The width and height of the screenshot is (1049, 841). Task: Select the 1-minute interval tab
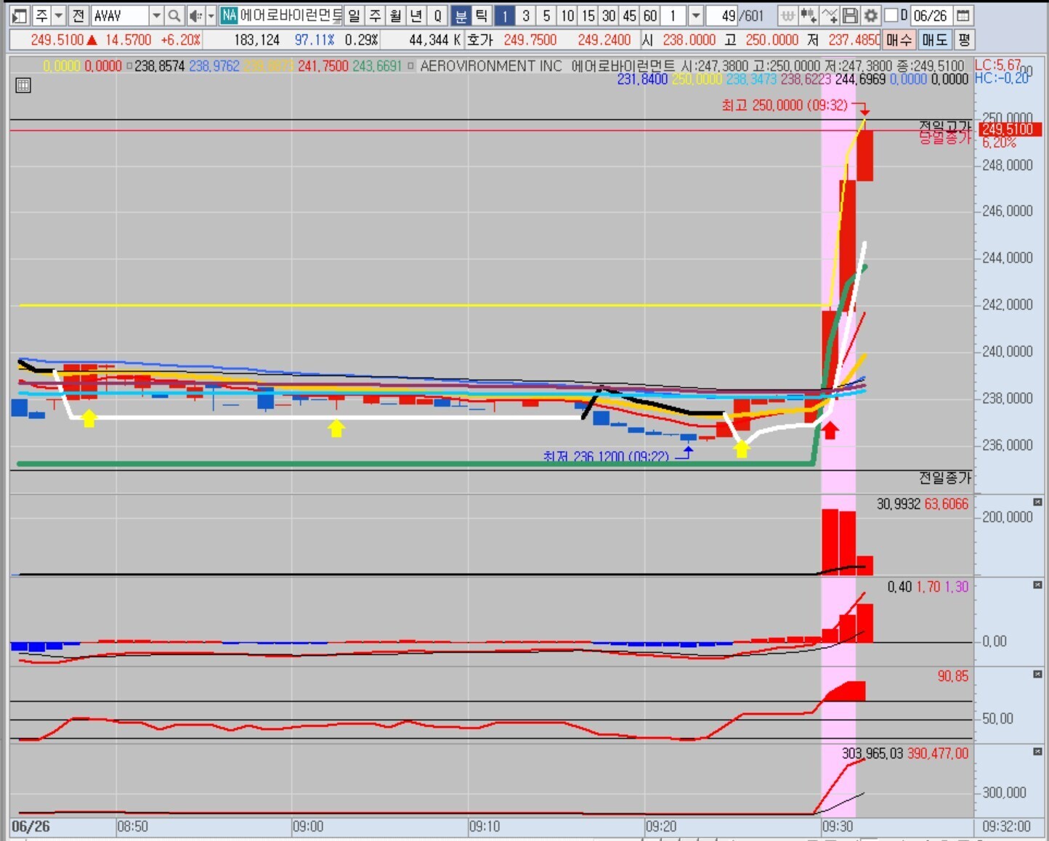pyautogui.click(x=505, y=15)
